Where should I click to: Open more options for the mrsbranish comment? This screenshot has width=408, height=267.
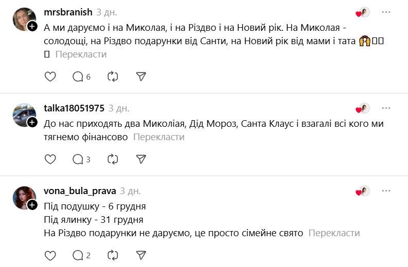[386, 12]
